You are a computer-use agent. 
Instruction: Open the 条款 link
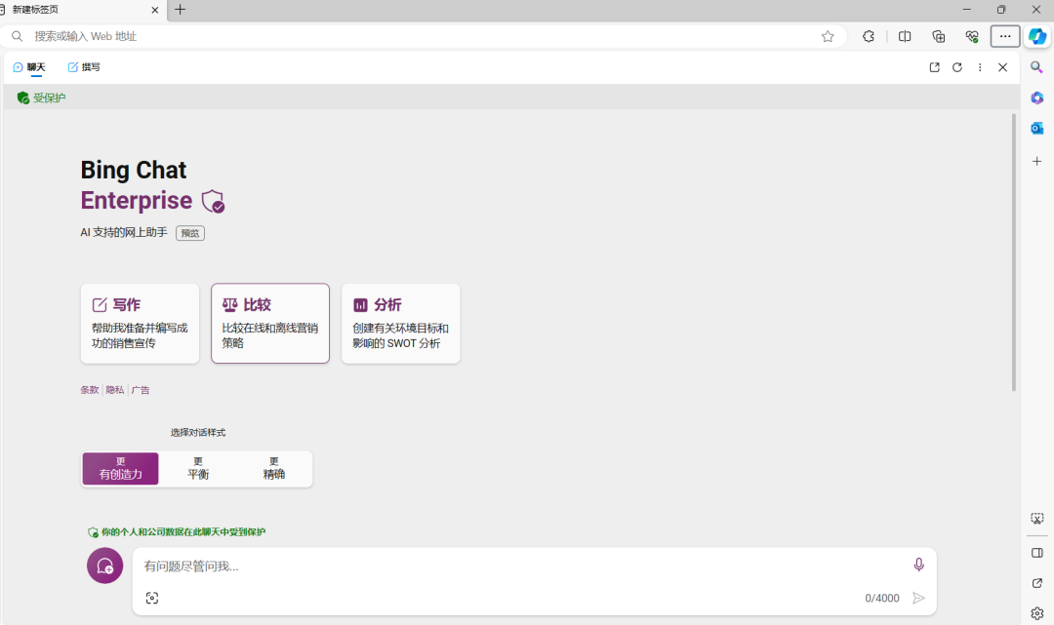(x=90, y=390)
